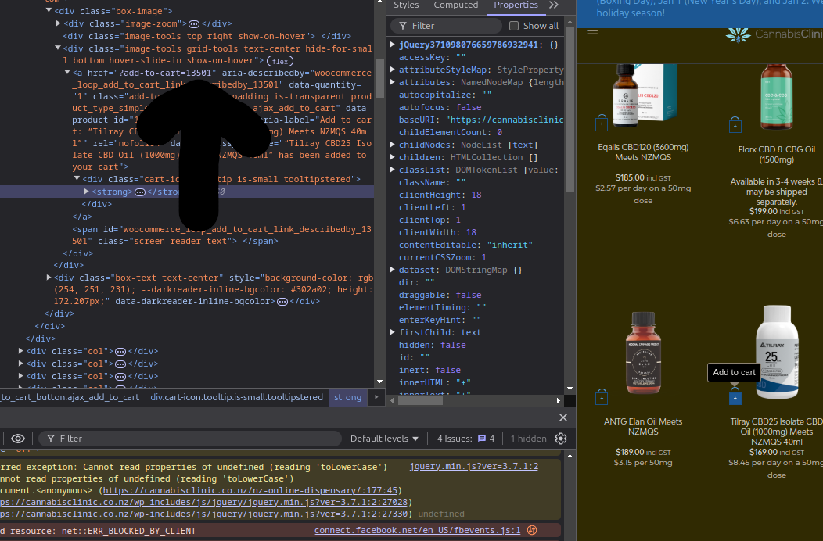Focus the console Filter field

tap(189, 439)
